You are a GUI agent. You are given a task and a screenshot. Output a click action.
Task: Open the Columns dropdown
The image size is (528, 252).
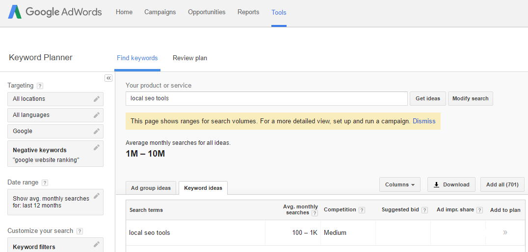(399, 184)
